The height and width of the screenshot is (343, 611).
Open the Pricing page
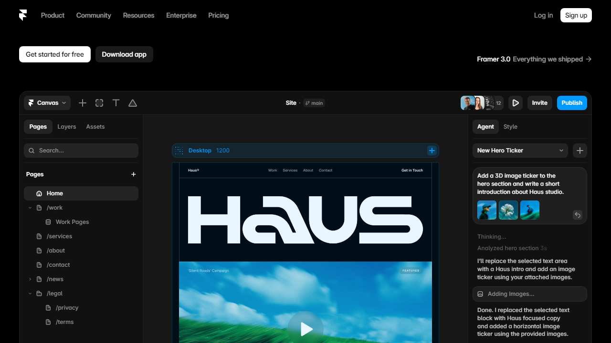pyautogui.click(x=219, y=15)
